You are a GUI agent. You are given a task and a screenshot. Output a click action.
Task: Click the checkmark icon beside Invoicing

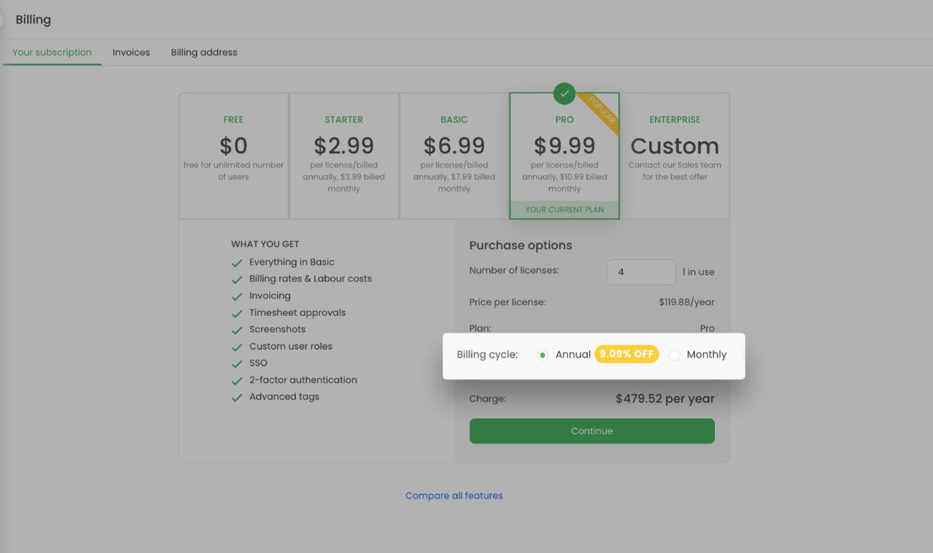tap(237, 296)
